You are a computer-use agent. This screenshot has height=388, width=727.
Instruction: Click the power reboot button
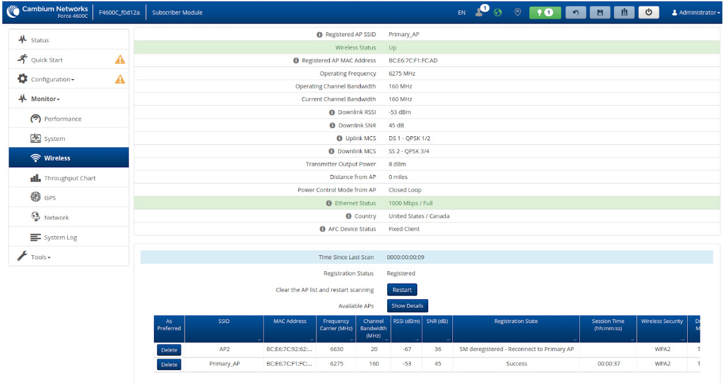pyautogui.click(x=649, y=12)
